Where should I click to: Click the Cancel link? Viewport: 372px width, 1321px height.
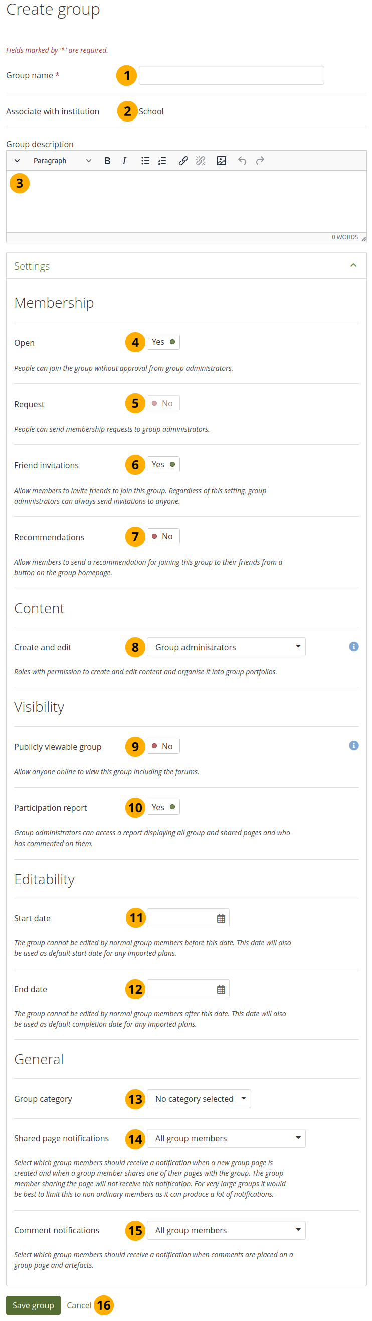point(79,1305)
